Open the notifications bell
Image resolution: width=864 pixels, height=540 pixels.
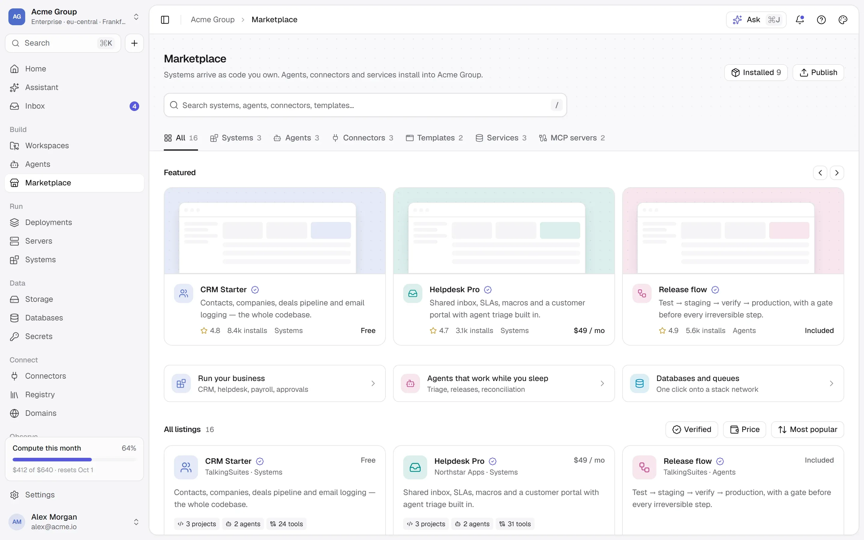point(800,19)
